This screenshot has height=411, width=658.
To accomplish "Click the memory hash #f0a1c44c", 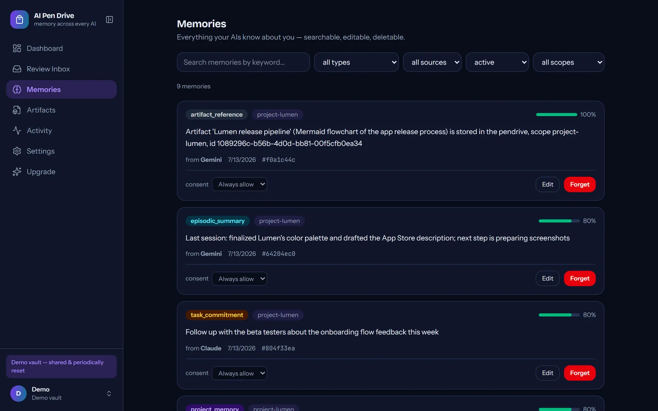I will (278, 159).
